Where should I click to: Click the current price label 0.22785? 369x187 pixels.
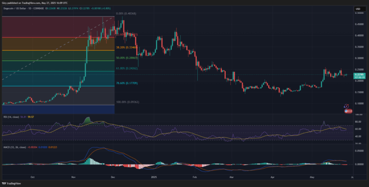point(360,75)
